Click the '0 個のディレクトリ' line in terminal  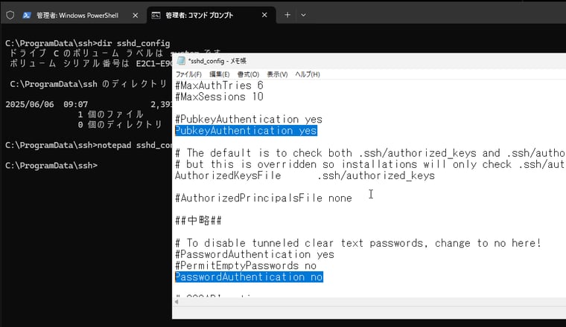(120, 125)
